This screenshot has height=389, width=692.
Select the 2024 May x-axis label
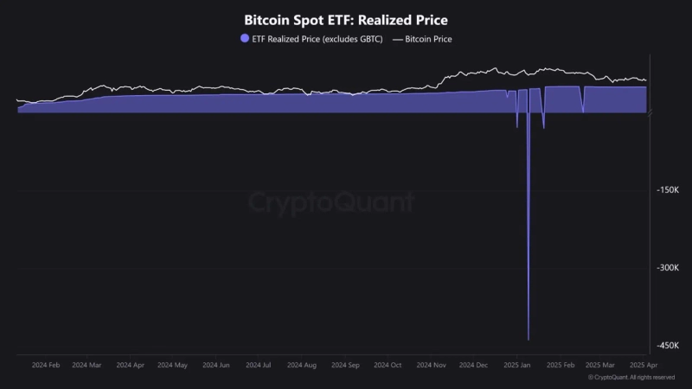click(172, 366)
